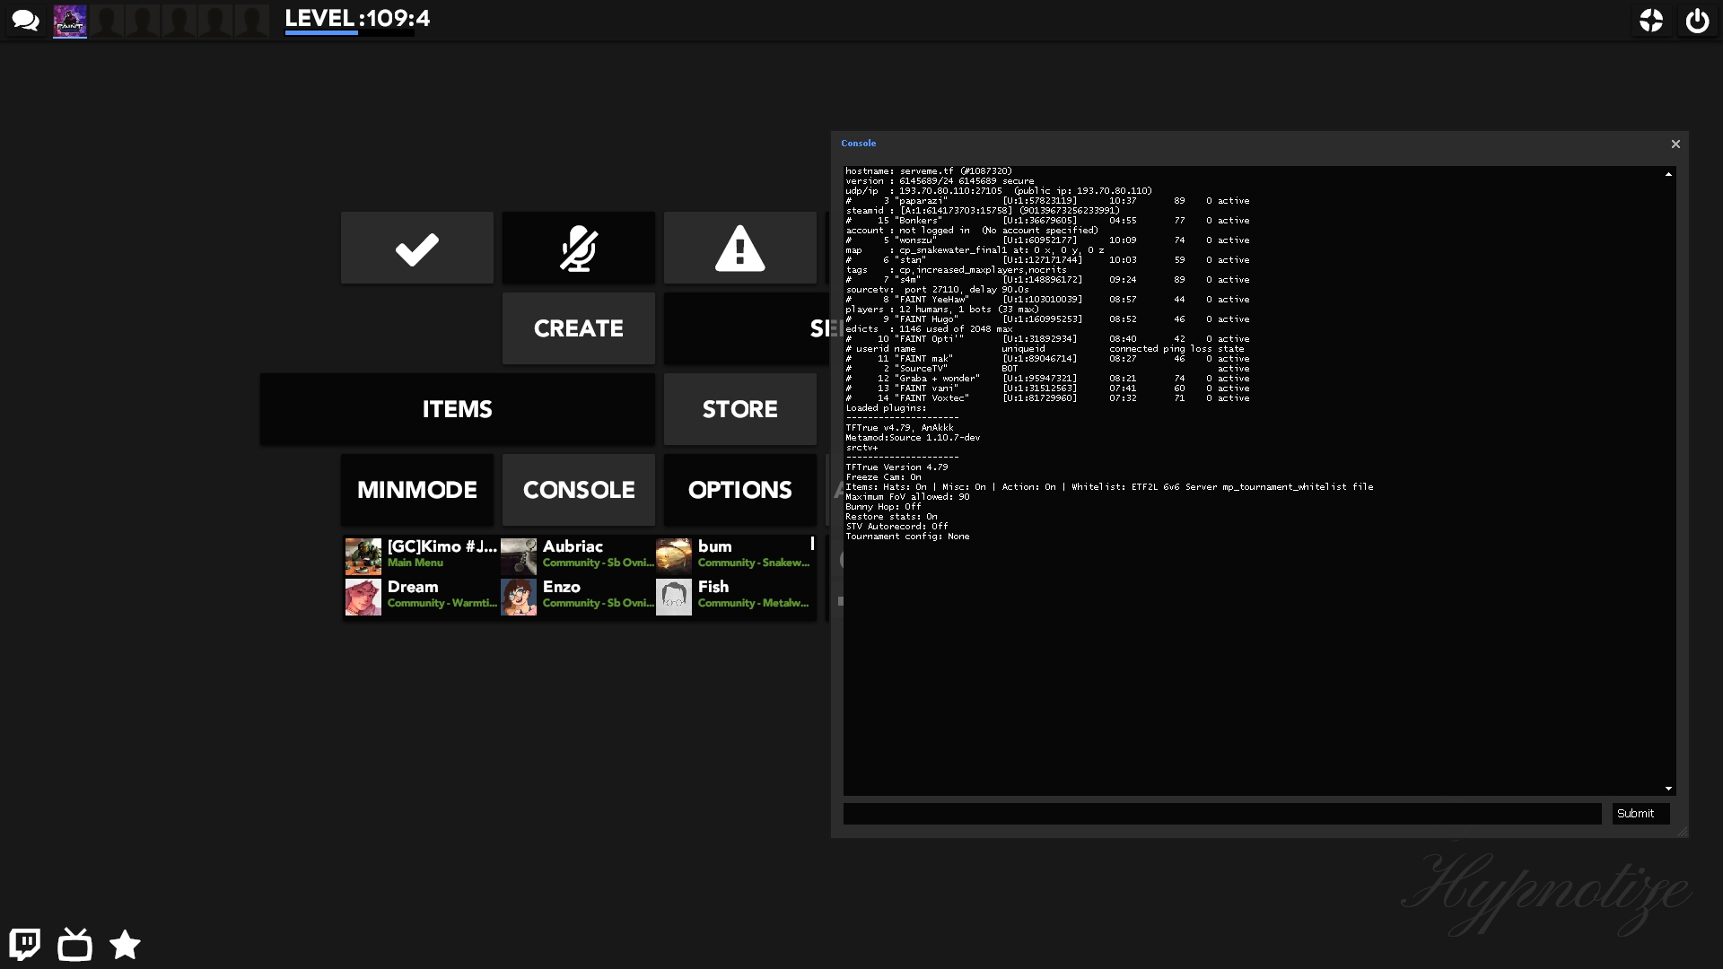
Task: Toggle MINMODE
Action: point(416,490)
